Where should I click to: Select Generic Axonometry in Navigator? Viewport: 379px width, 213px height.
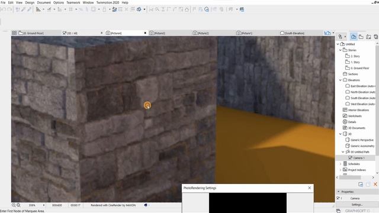pyautogui.click(x=360, y=146)
